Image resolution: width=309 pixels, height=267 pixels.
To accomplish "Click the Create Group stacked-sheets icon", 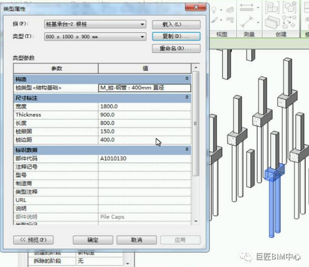I will click(x=273, y=22).
